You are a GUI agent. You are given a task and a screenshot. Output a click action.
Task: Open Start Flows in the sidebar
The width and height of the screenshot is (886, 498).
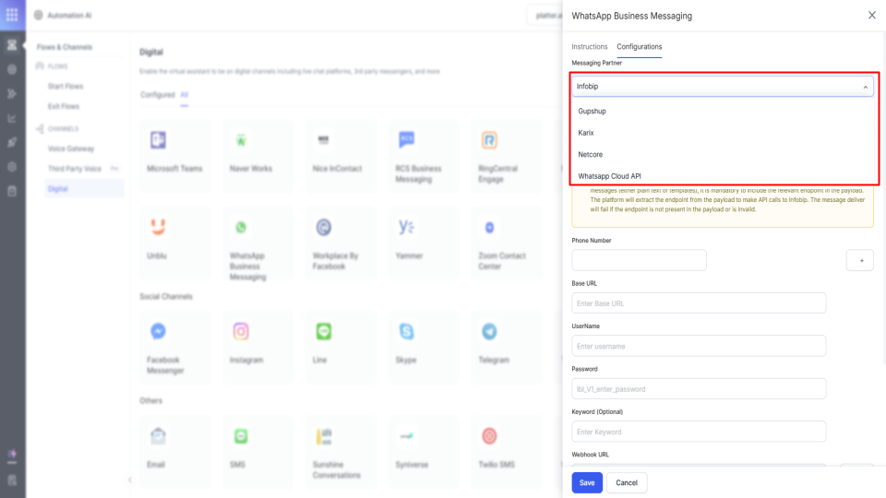click(66, 86)
